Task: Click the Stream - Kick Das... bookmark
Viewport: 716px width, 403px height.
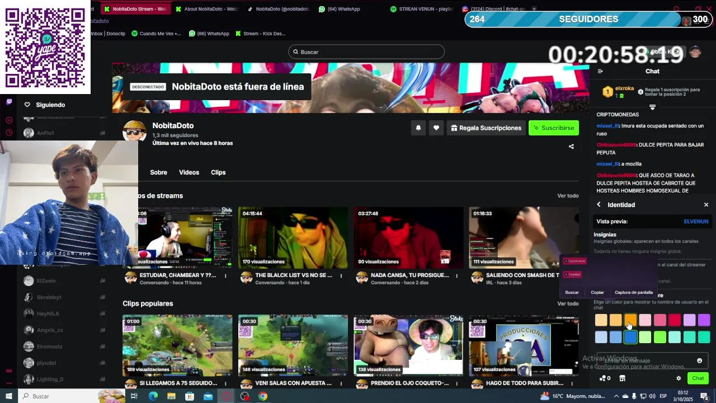Action: tap(261, 34)
